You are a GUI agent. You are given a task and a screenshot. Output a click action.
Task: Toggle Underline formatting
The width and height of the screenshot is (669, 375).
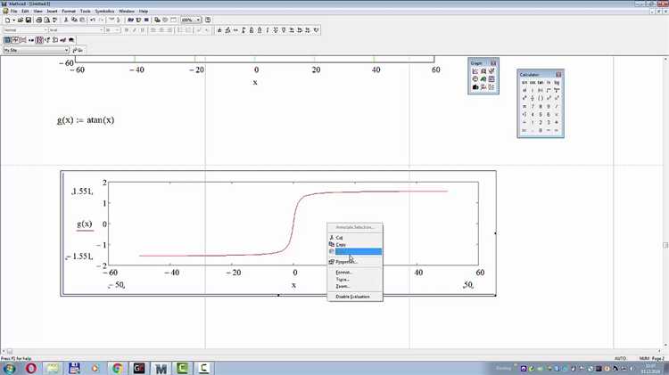[143, 30]
